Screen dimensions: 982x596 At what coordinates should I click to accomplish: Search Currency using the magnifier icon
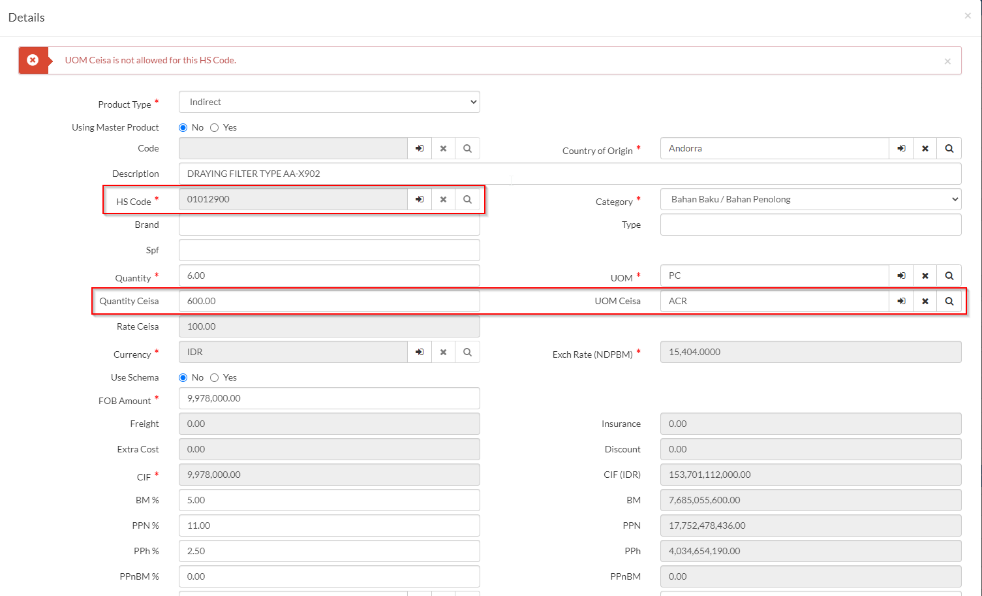[x=467, y=352]
